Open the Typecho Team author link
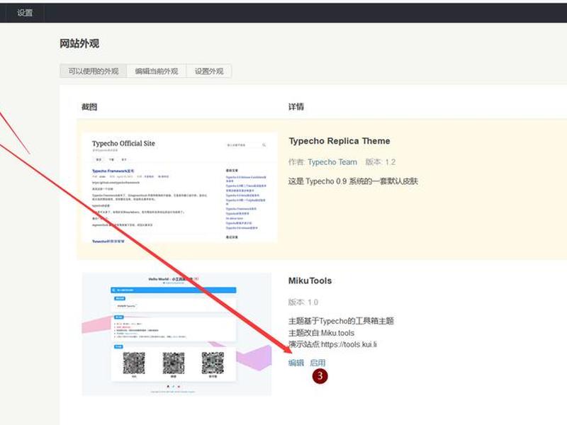Screen dimensions: 567x425 click(x=332, y=162)
